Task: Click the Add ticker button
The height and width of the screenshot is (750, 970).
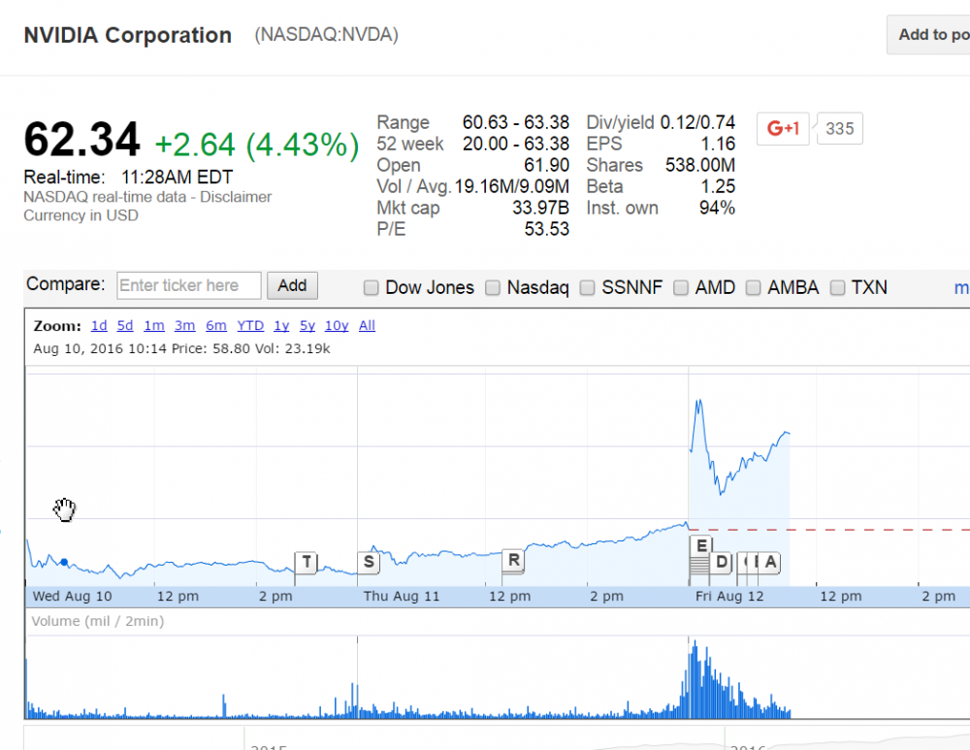Action: pyautogui.click(x=292, y=285)
